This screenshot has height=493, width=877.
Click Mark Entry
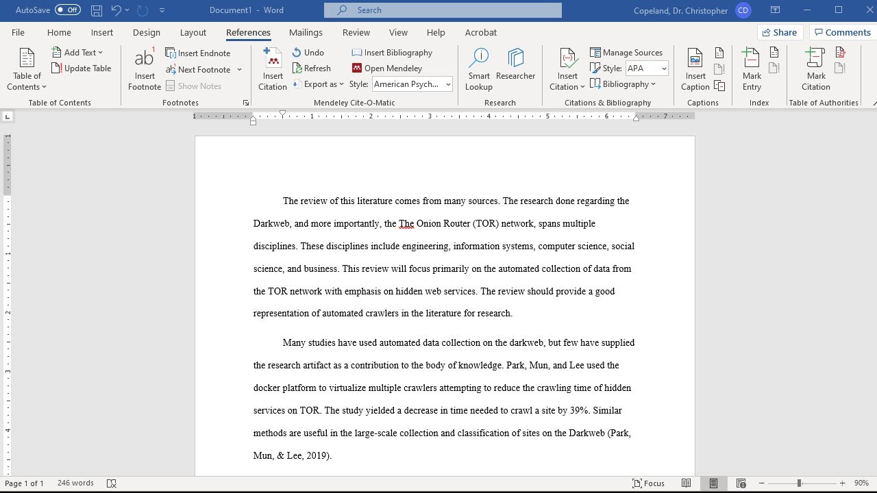pos(752,70)
